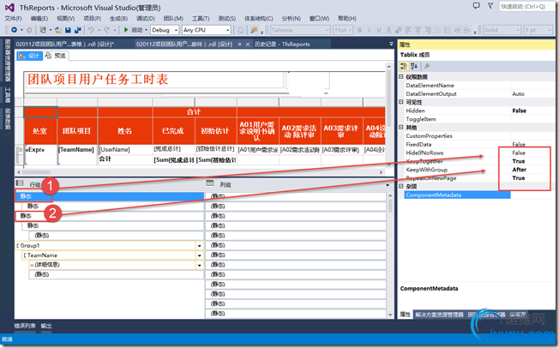Click the Open File folder icon
Viewport: 559px width, 348px height.
[x=58, y=30]
